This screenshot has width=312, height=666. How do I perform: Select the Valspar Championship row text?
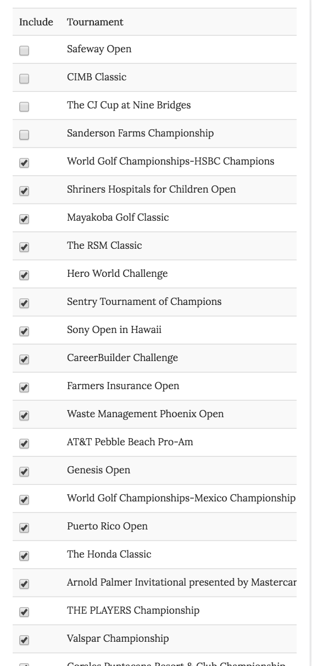118,638
